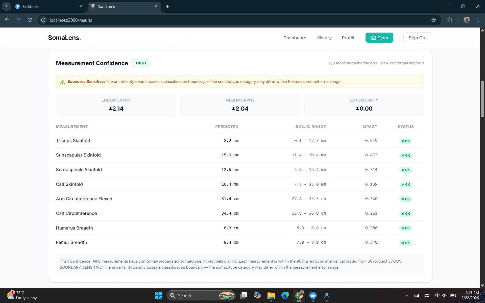Close the SomaLens tab
Screen dimensions: 485x303
[156, 6]
